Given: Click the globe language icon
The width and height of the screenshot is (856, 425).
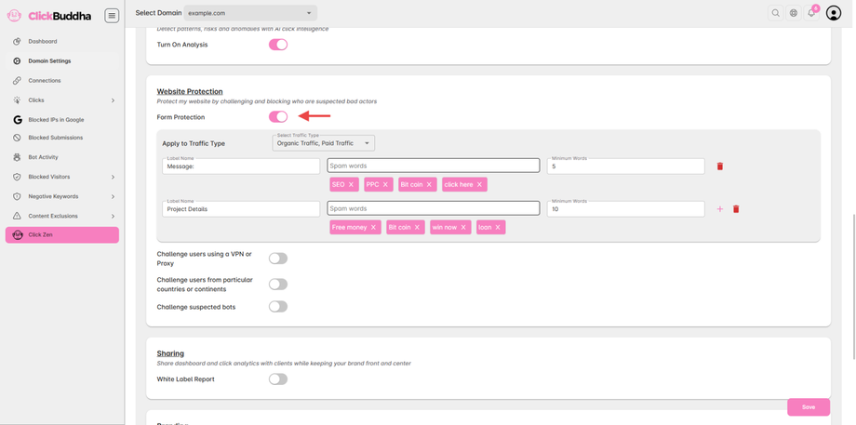Looking at the screenshot, I should click(x=794, y=13).
